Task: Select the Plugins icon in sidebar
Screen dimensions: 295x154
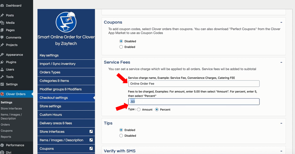Action: coord(3,62)
